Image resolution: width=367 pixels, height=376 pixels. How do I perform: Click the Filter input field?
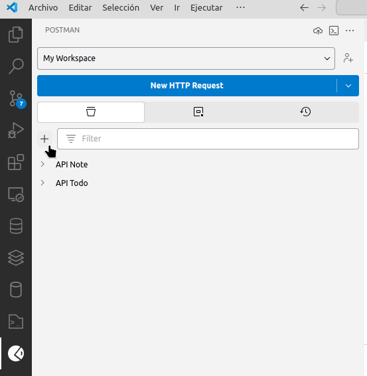pos(208,139)
